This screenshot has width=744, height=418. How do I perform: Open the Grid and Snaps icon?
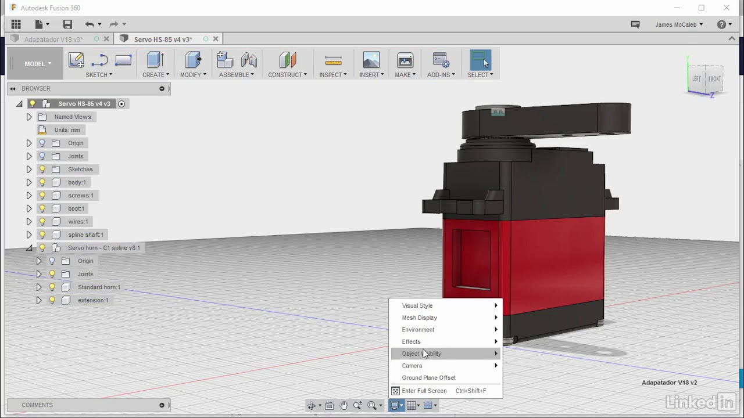tap(411, 405)
